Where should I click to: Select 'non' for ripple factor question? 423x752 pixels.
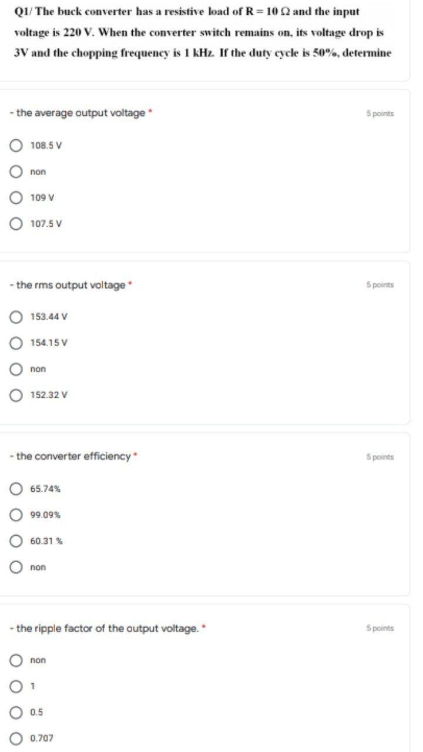point(18,660)
